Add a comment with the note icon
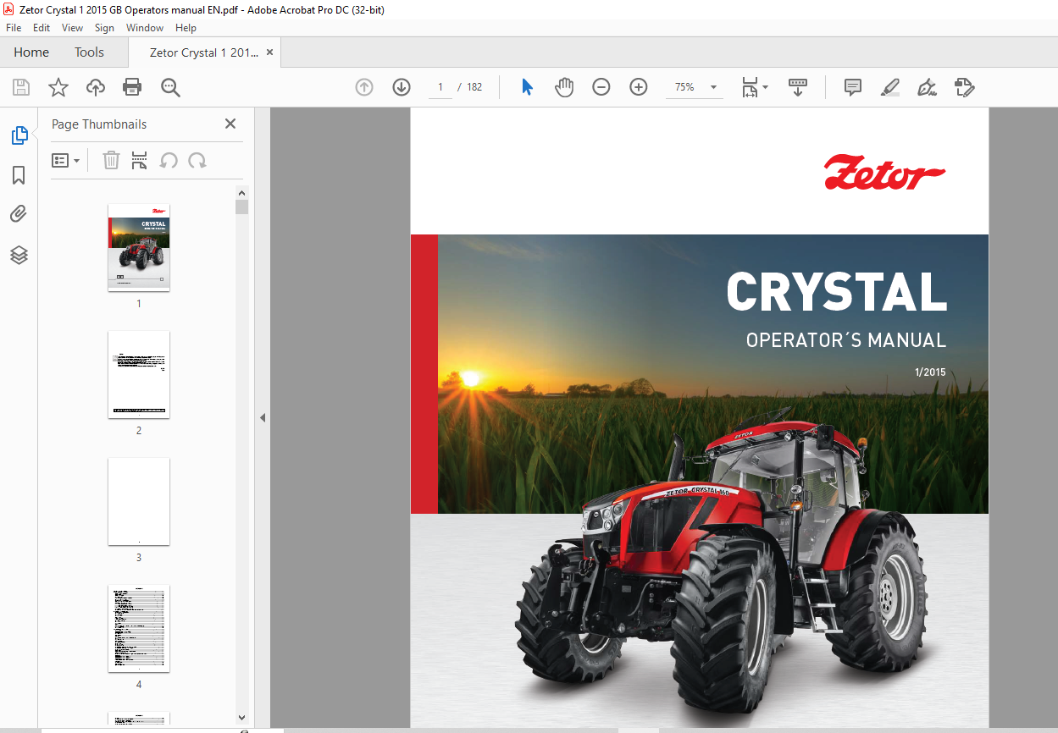This screenshot has height=733, width=1058. click(x=853, y=87)
